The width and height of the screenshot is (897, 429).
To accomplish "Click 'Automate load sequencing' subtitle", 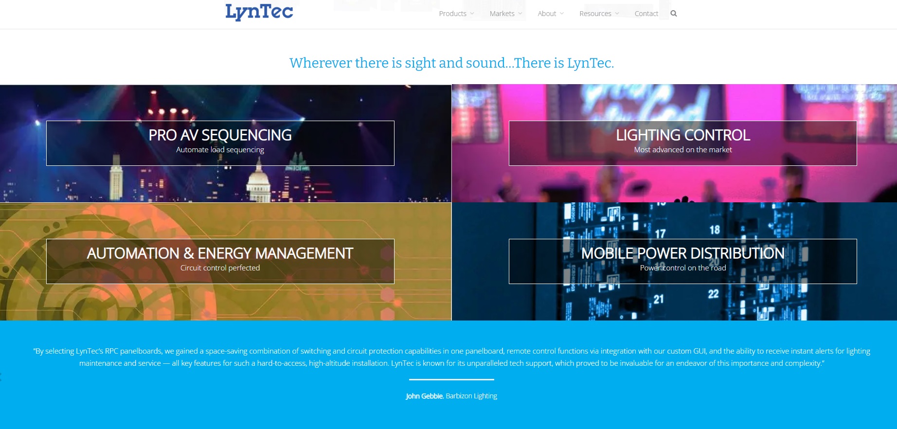I will click(x=220, y=150).
